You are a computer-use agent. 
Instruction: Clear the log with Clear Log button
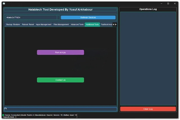coord(148,109)
